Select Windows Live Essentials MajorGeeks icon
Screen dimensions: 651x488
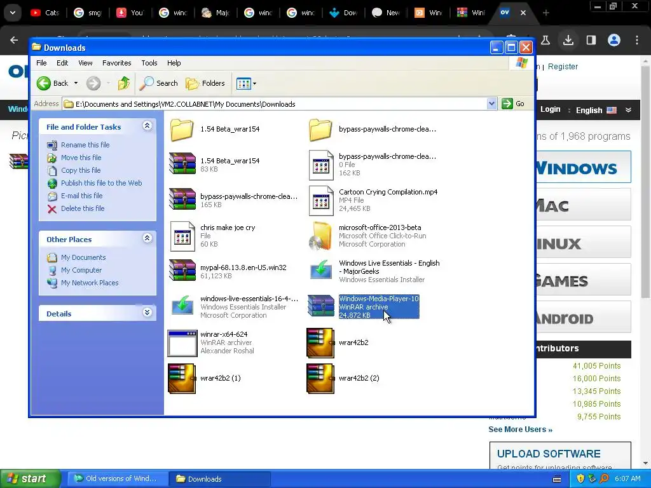(321, 270)
